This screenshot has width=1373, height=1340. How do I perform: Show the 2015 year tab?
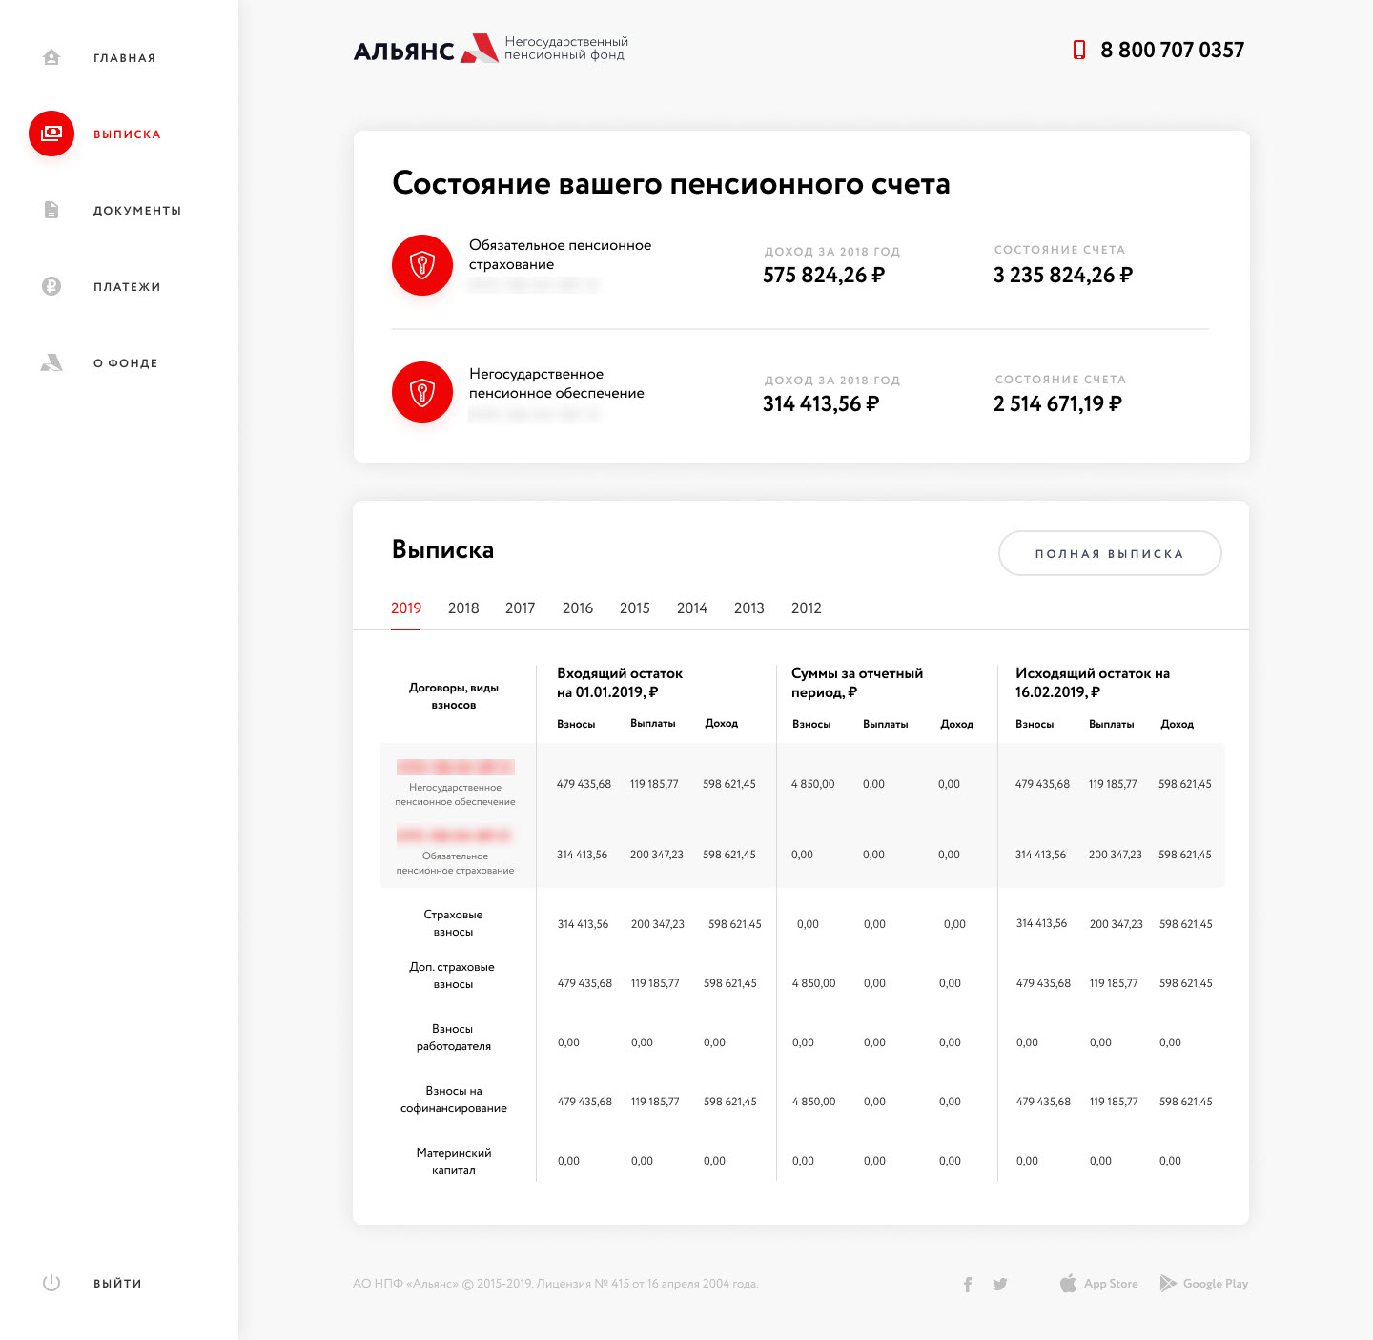(x=635, y=608)
